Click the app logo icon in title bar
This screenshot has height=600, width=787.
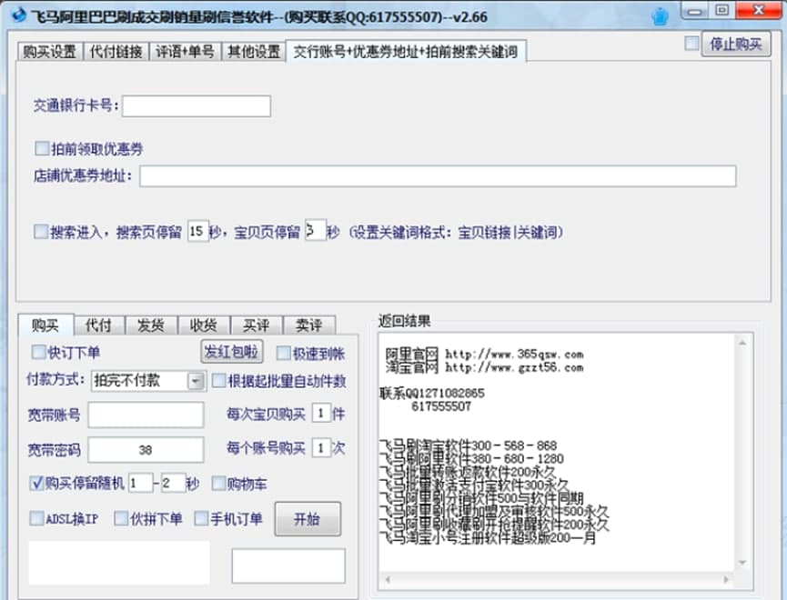tap(18, 15)
